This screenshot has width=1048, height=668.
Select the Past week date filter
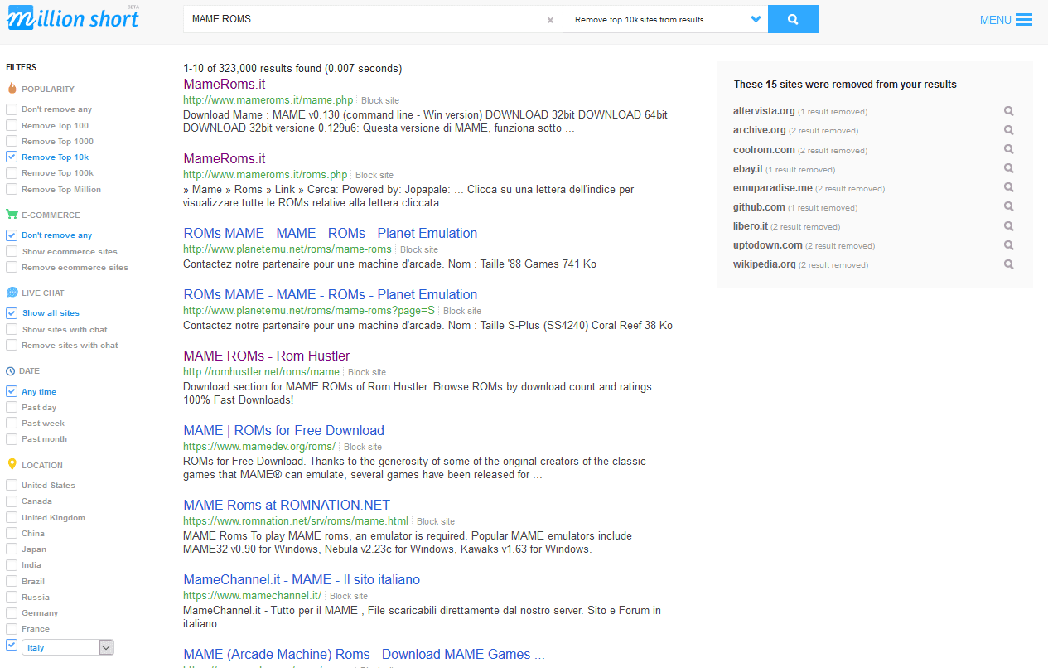click(12, 423)
